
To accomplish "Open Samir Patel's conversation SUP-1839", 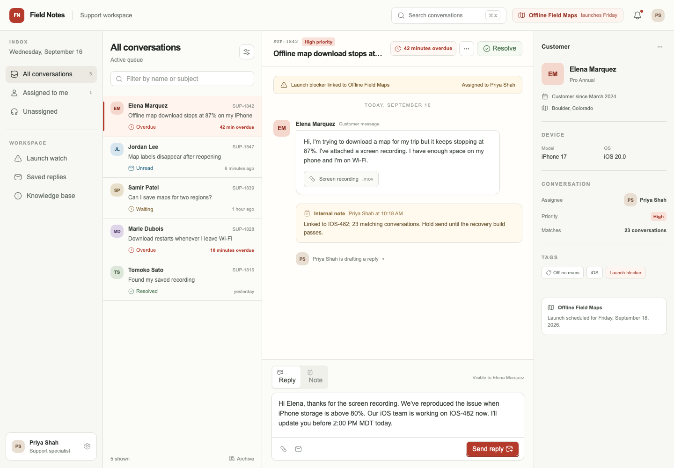I will [x=183, y=198].
